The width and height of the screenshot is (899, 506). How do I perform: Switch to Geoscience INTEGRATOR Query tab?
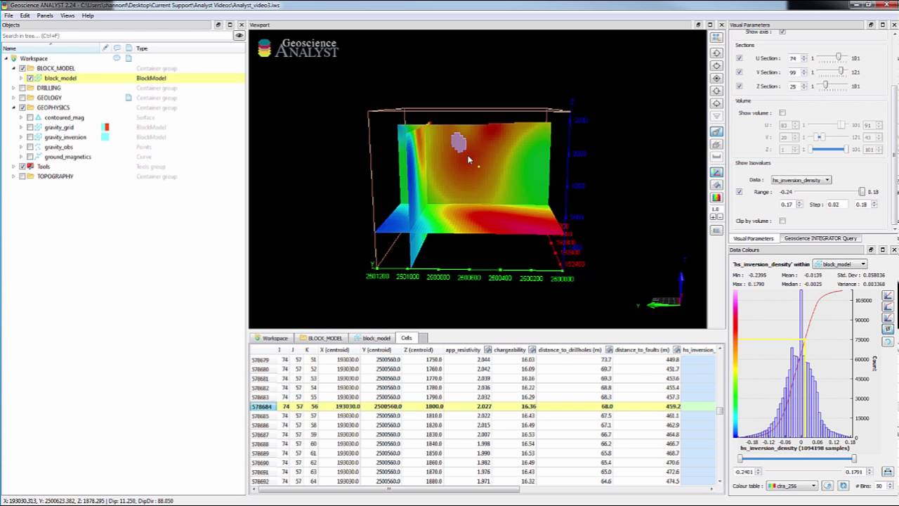(x=820, y=238)
